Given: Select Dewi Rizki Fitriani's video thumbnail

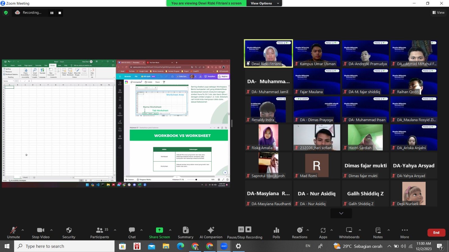Looking at the screenshot, I should (268, 53).
